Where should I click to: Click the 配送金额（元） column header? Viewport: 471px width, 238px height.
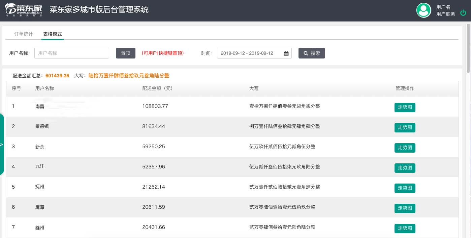tap(157, 88)
